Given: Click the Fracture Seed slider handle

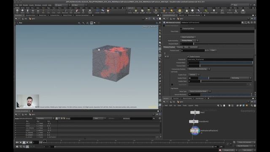Looking at the screenshot, I should pos(200,66).
